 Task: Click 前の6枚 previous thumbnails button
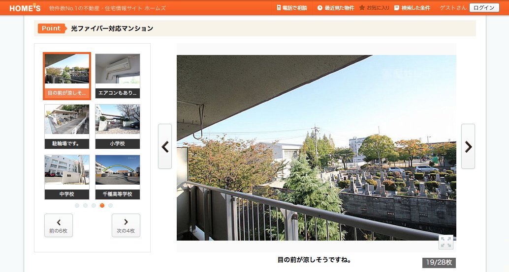click(59, 225)
